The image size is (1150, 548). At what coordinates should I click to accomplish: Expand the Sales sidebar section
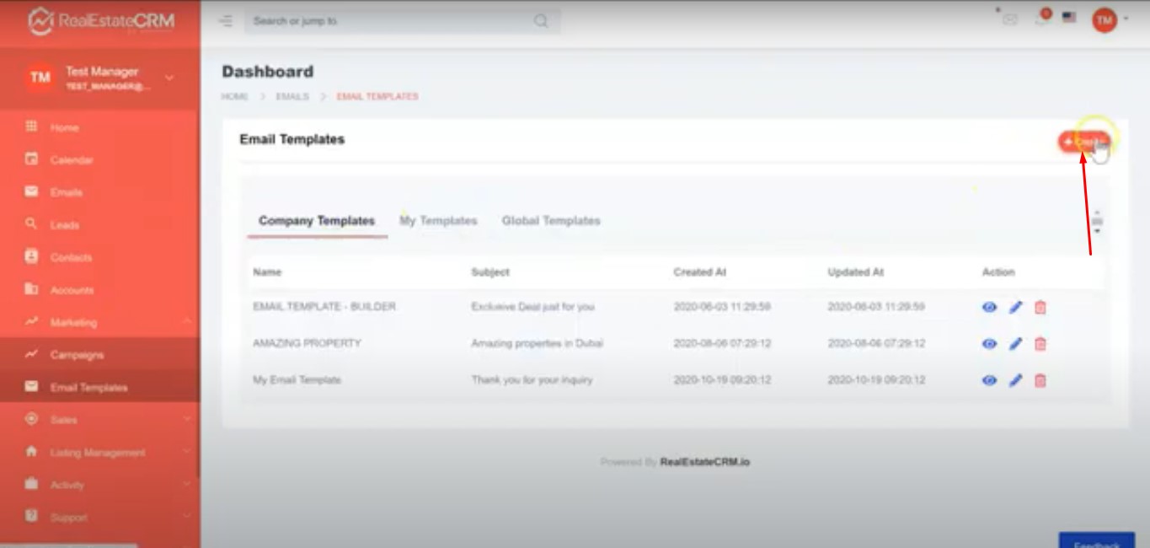tap(187, 420)
